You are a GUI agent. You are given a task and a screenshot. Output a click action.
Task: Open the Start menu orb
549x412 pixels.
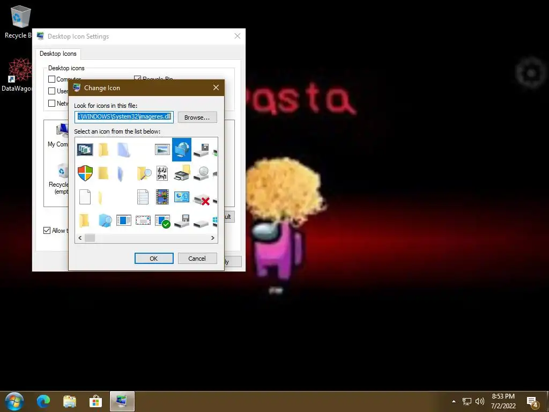pyautogui.click(x=14, y=401)
